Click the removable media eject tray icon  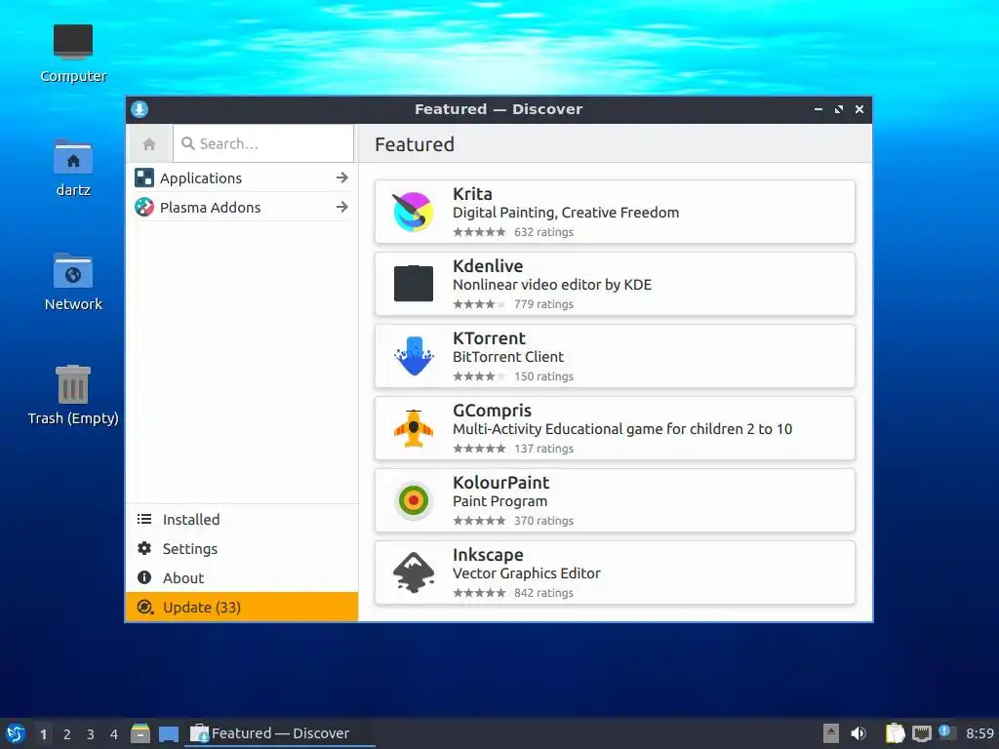tap(831, 733)
